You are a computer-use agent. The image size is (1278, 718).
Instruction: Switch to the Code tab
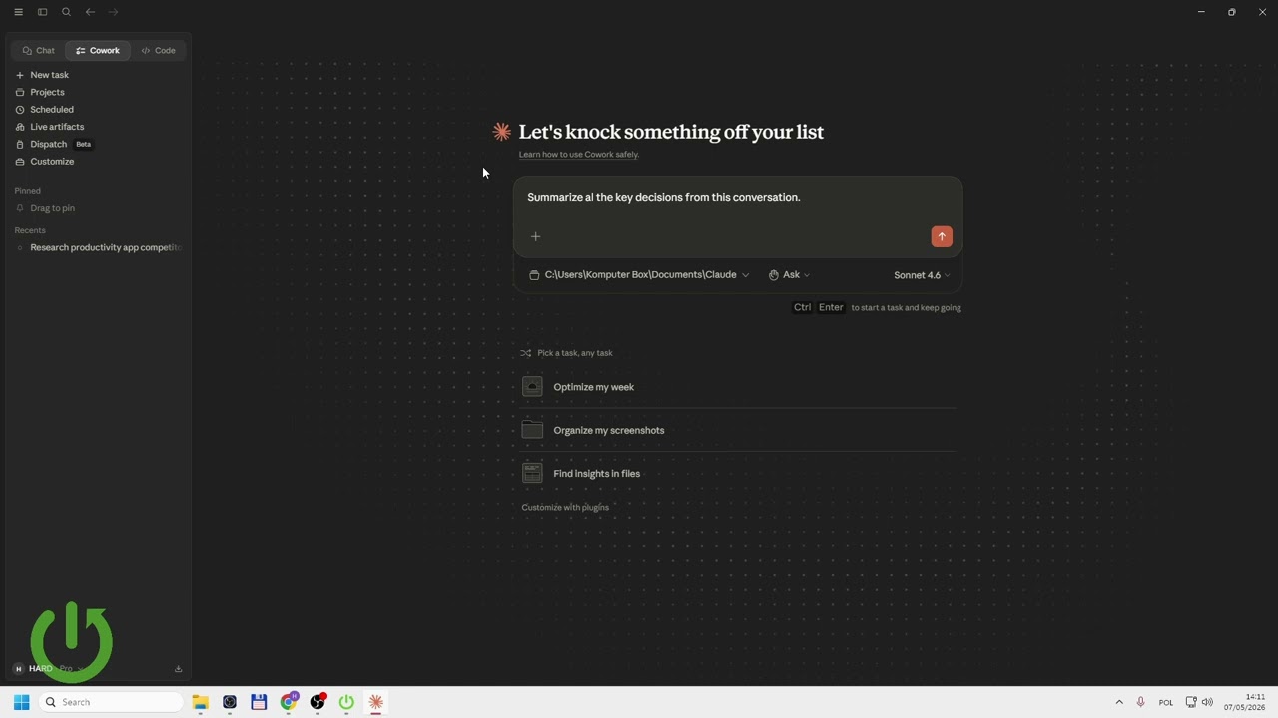[x=158, y=50]
